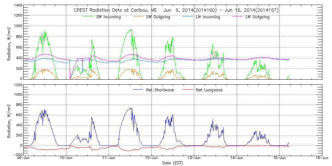This screenshot has width=332, height=166.
Task: Click the 1200 value on lower y-axis
Action: click(x=19, y=85)
